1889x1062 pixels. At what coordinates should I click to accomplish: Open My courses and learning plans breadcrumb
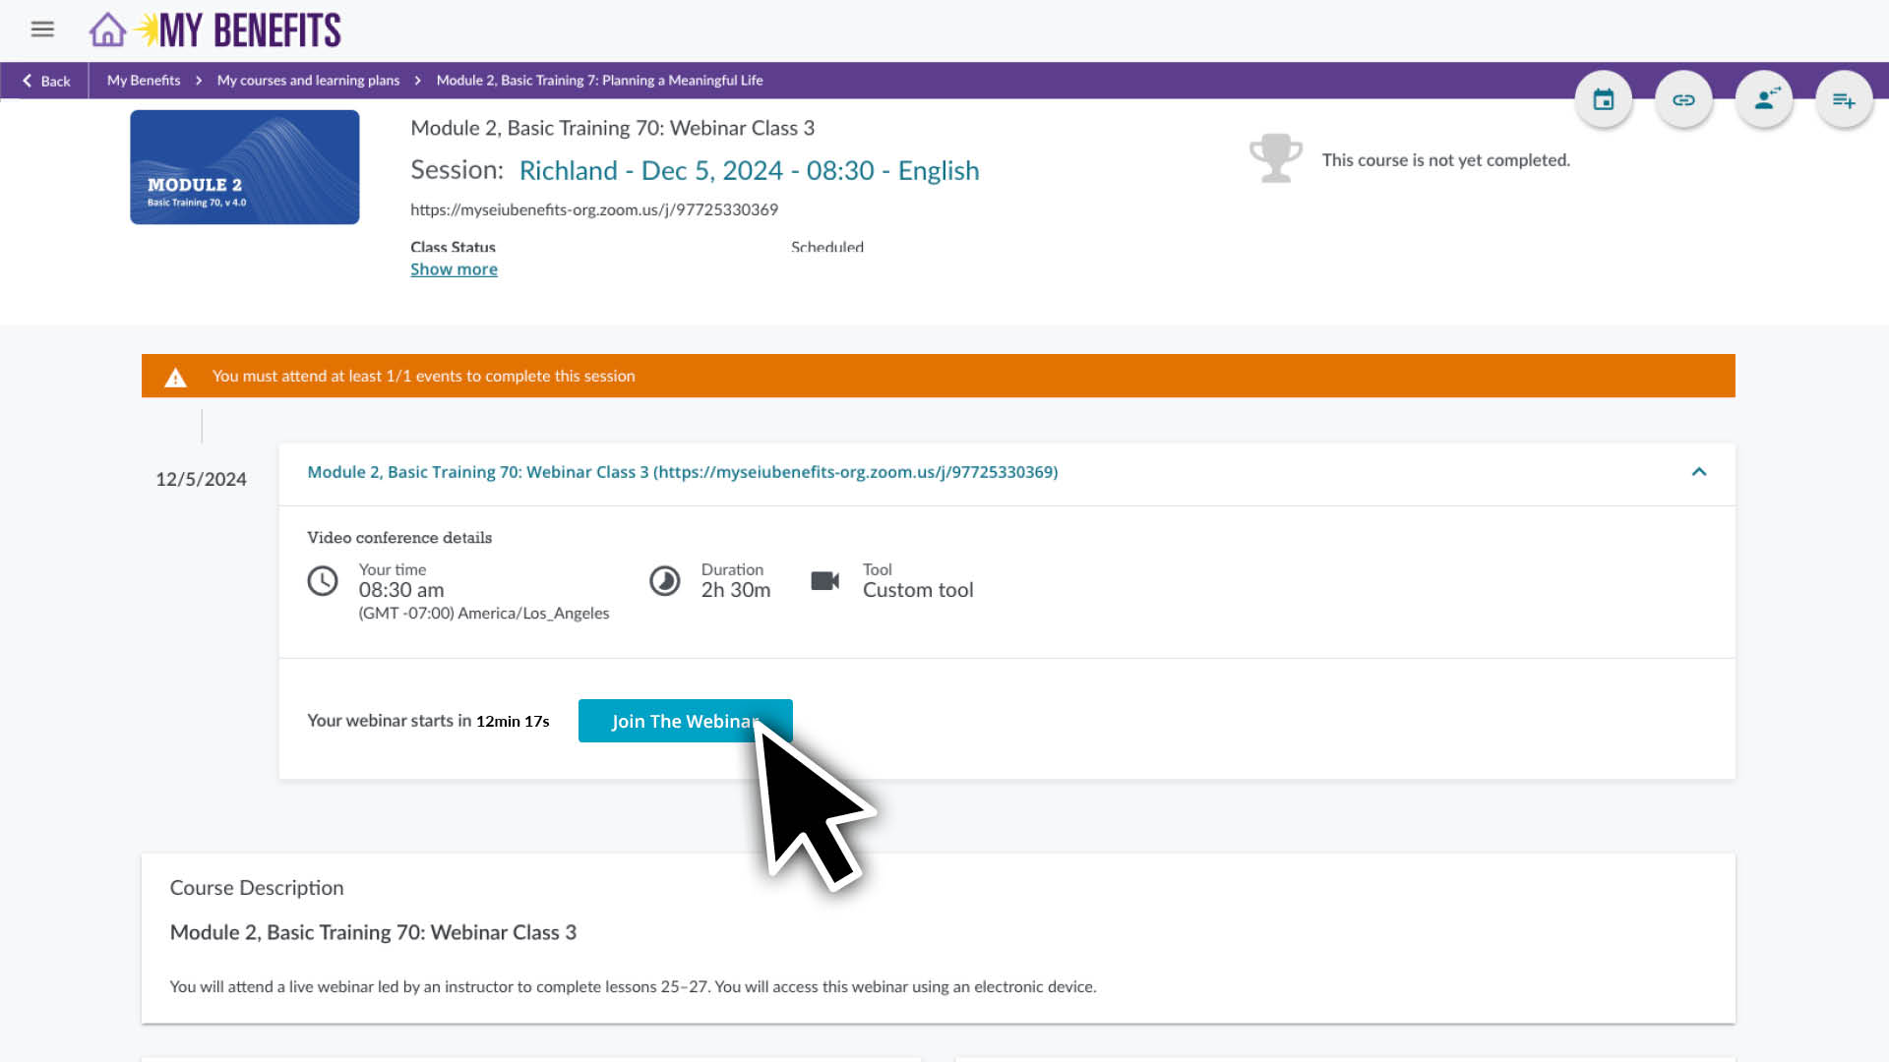click(307, 81)
